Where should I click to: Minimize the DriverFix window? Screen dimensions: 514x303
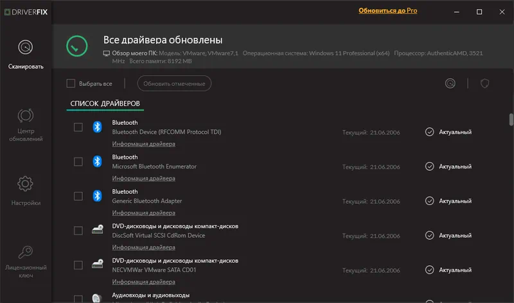(457, 12)
